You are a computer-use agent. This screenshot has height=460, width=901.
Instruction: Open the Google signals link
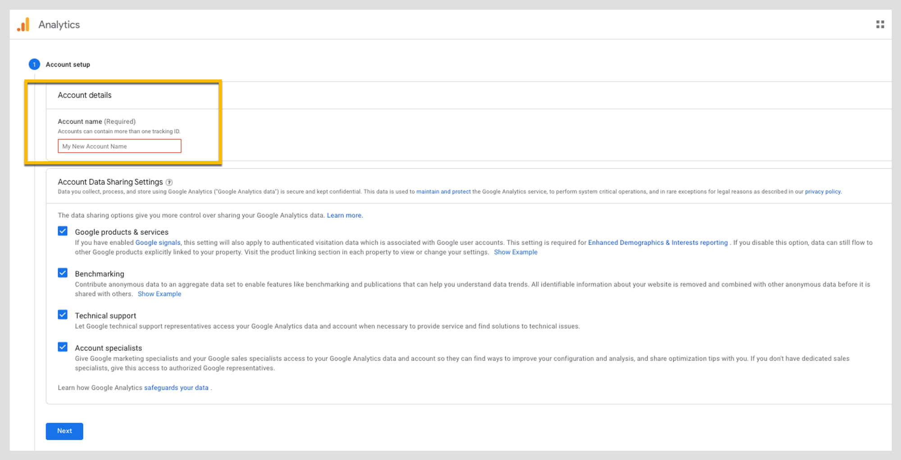158,243
